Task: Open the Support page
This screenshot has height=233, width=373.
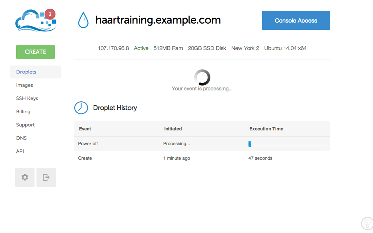Action: [25, 125]
